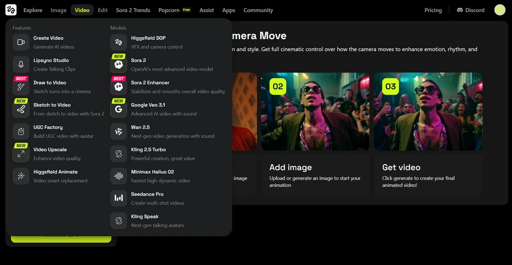Select the Higgsfield Animate sparkle icon
The image size is (512, 265).
[21, 176]
